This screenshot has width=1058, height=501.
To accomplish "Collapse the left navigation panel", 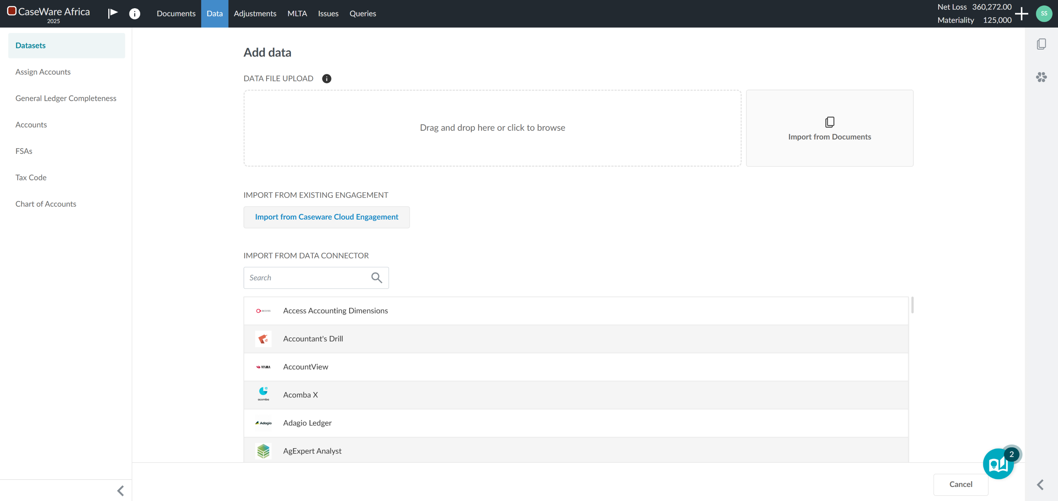I will pos(120,491).
